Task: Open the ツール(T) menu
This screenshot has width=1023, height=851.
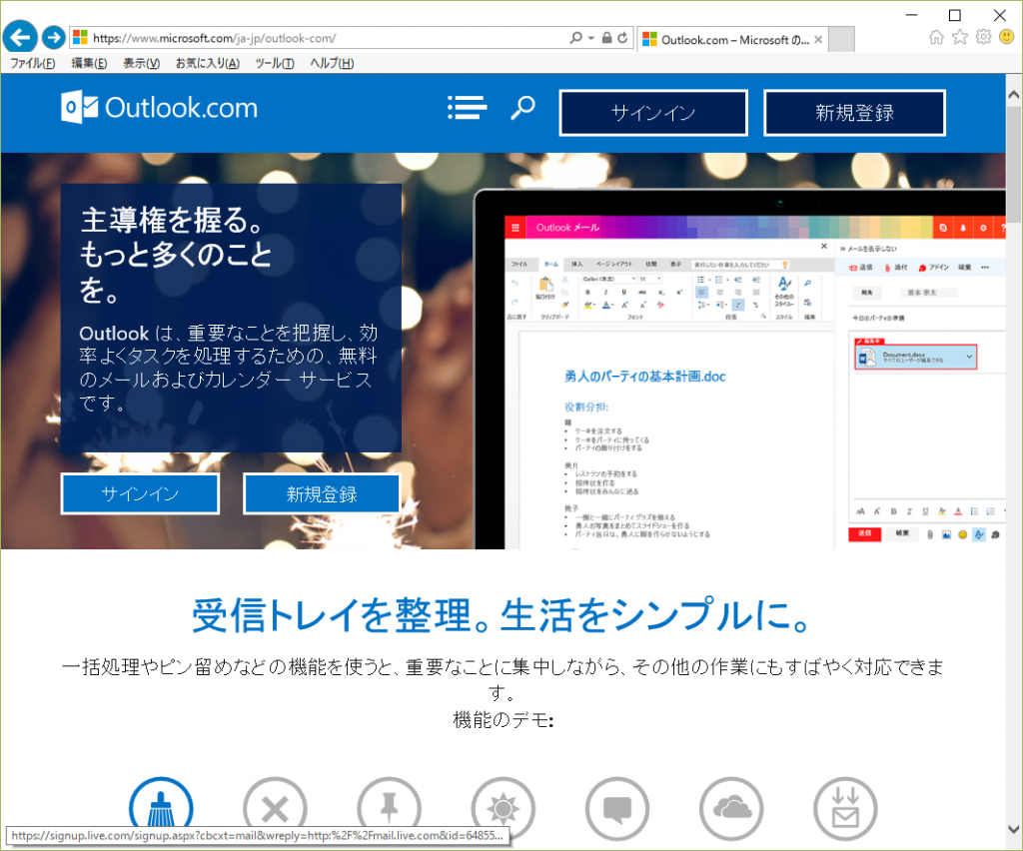Action: pos(275,63)
